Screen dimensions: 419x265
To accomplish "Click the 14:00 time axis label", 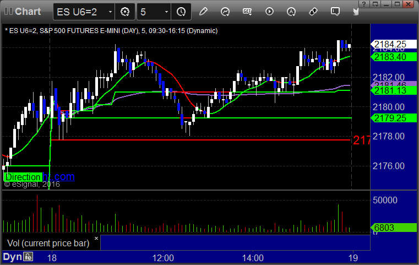I will tap(253, 258).
